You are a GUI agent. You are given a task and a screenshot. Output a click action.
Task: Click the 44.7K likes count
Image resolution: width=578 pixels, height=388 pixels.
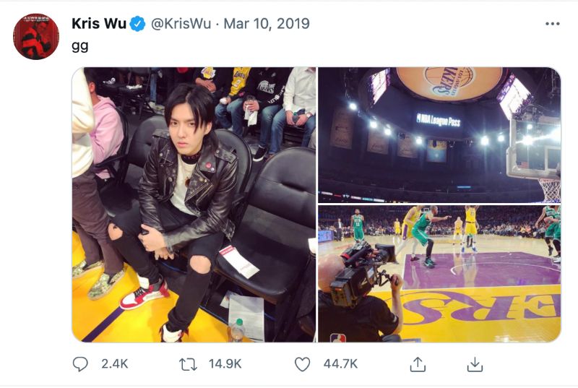[x=340, y=364]
